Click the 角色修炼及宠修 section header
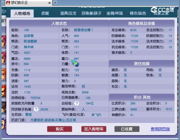Viewport: 180px width, 140px height. click(x=142, y=23)
